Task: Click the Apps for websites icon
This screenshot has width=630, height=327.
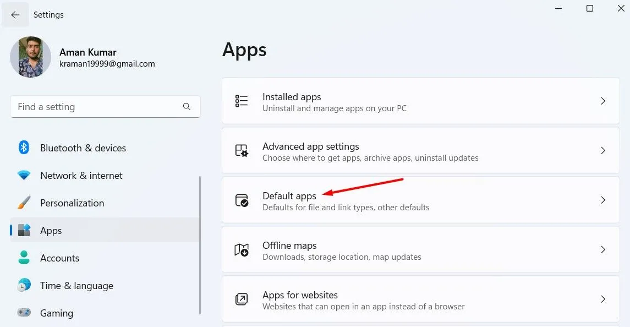Action: coord(241,299)
